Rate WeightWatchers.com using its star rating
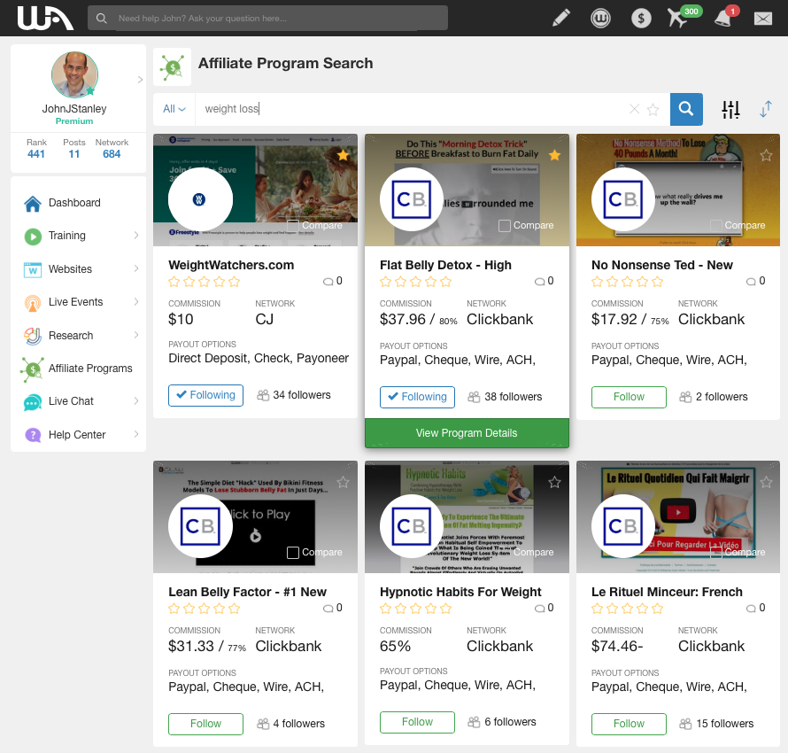Screen dimensions: 788x753 [204, 282]
